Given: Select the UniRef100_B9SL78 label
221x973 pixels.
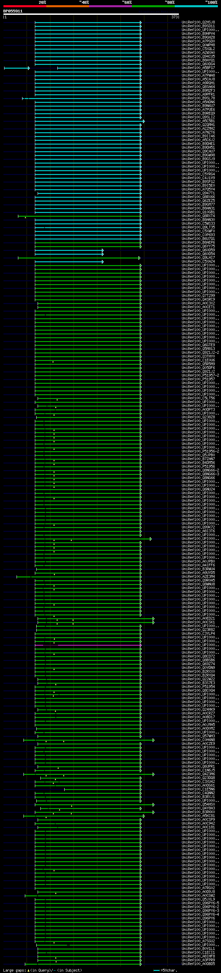Looking at the screenshot, I should [198, 98].
